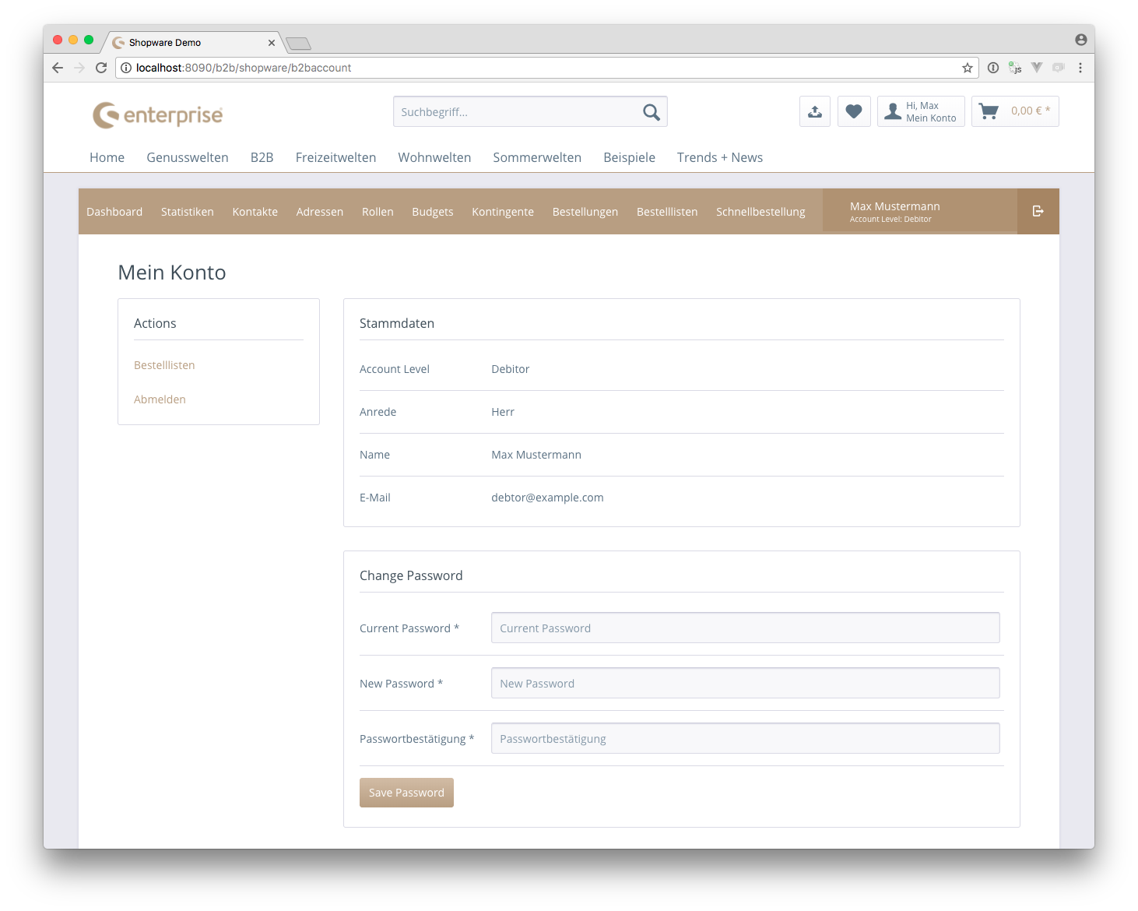
Task: Open the upload icon button in header
Action: 815,111
